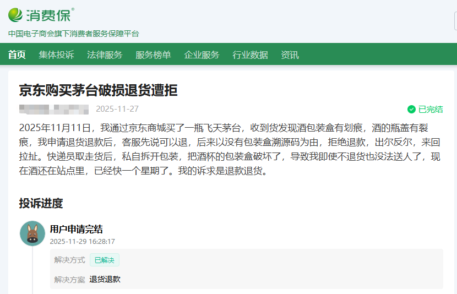
Task: Click the donkey user avatar
Action: [x=32, y=233]
